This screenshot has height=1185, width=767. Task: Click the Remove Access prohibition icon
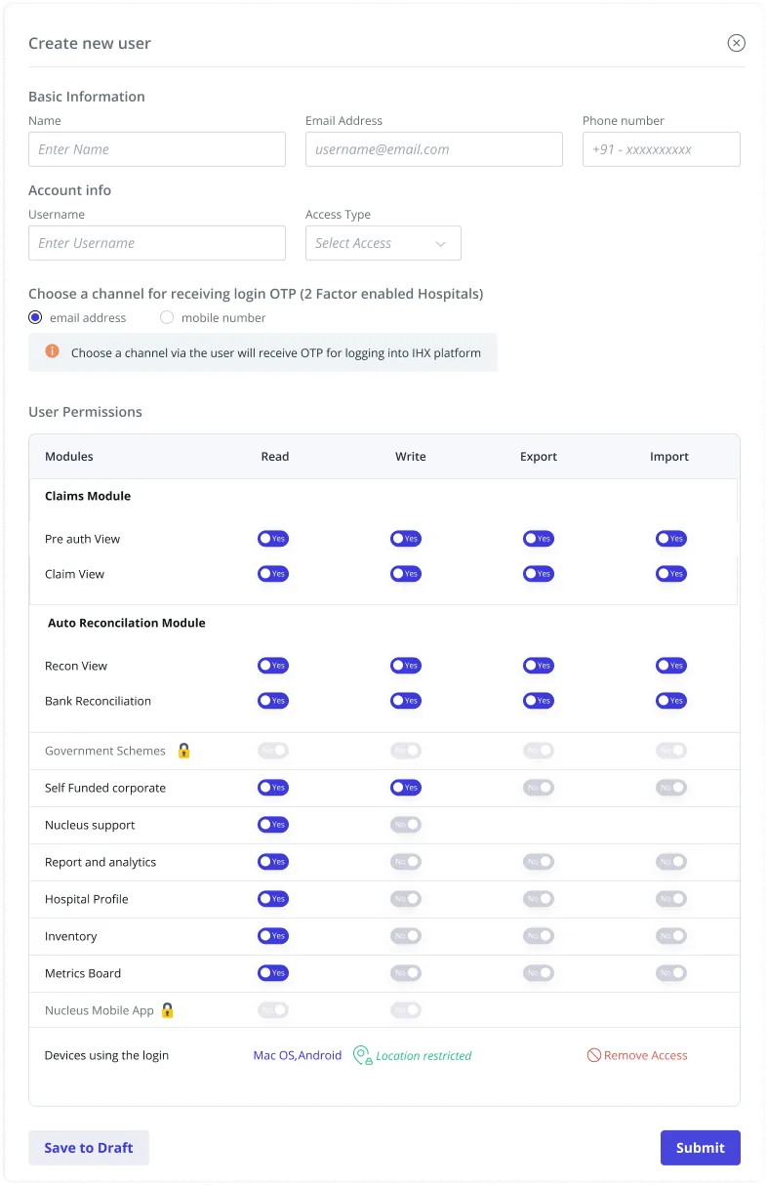coord(593,1055)
